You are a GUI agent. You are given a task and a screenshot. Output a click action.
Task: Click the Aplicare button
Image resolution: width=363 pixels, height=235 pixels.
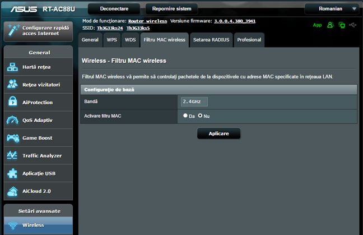(x=219, y=133)
